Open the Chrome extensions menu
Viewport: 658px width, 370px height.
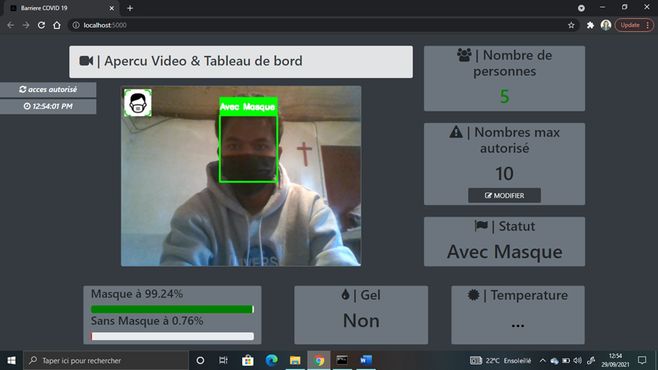pos(590,25)
